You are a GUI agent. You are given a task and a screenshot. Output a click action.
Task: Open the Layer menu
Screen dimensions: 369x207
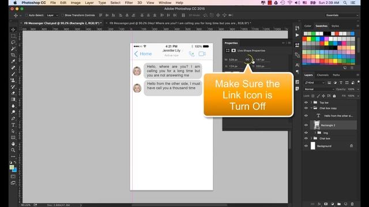coord(89,3)
